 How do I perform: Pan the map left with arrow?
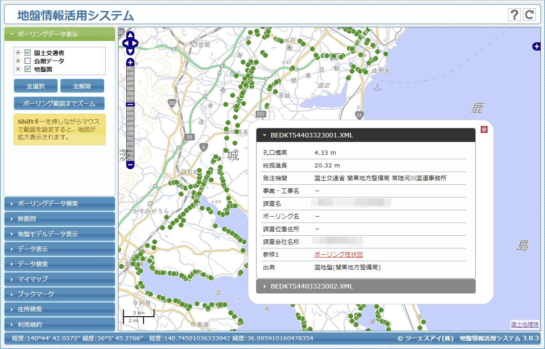tap(125, 43)
